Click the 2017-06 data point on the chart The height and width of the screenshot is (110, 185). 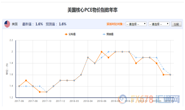click(x=19, y=86)
